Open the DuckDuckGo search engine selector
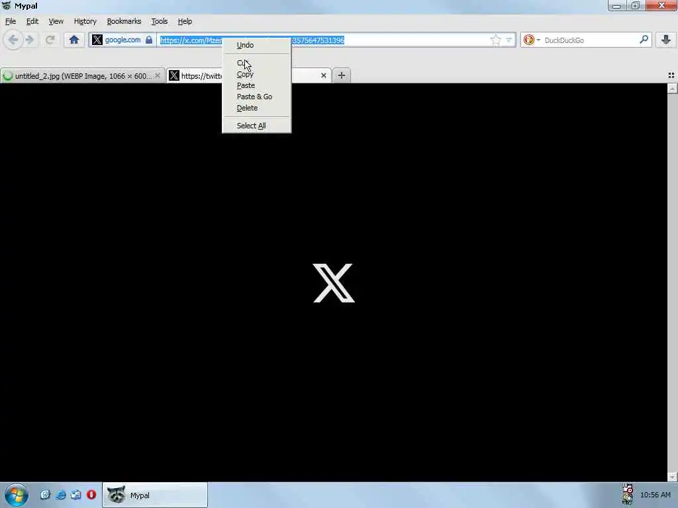Viewport: 678px width, 508px height. tap(532, 40)
